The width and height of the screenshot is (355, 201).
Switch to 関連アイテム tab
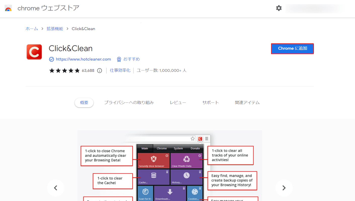point(247,103)
